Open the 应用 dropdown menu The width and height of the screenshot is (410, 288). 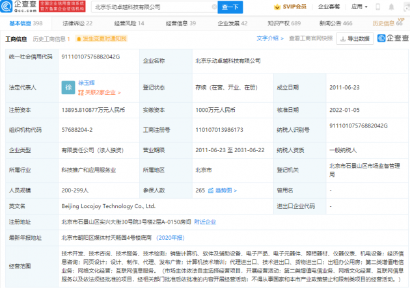tap(359, 7)
